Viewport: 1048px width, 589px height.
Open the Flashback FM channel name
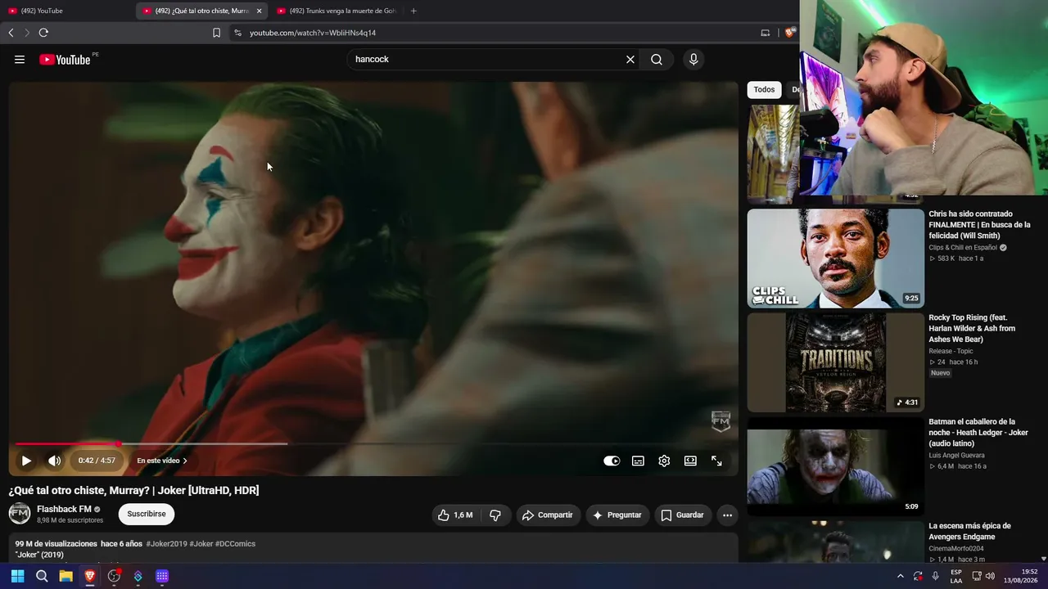[x=64, y=509]
